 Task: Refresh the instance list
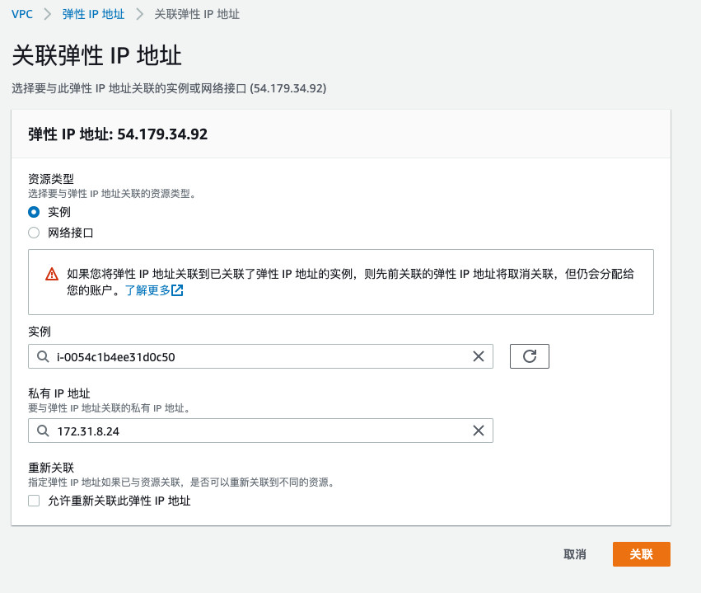(529, 355)
